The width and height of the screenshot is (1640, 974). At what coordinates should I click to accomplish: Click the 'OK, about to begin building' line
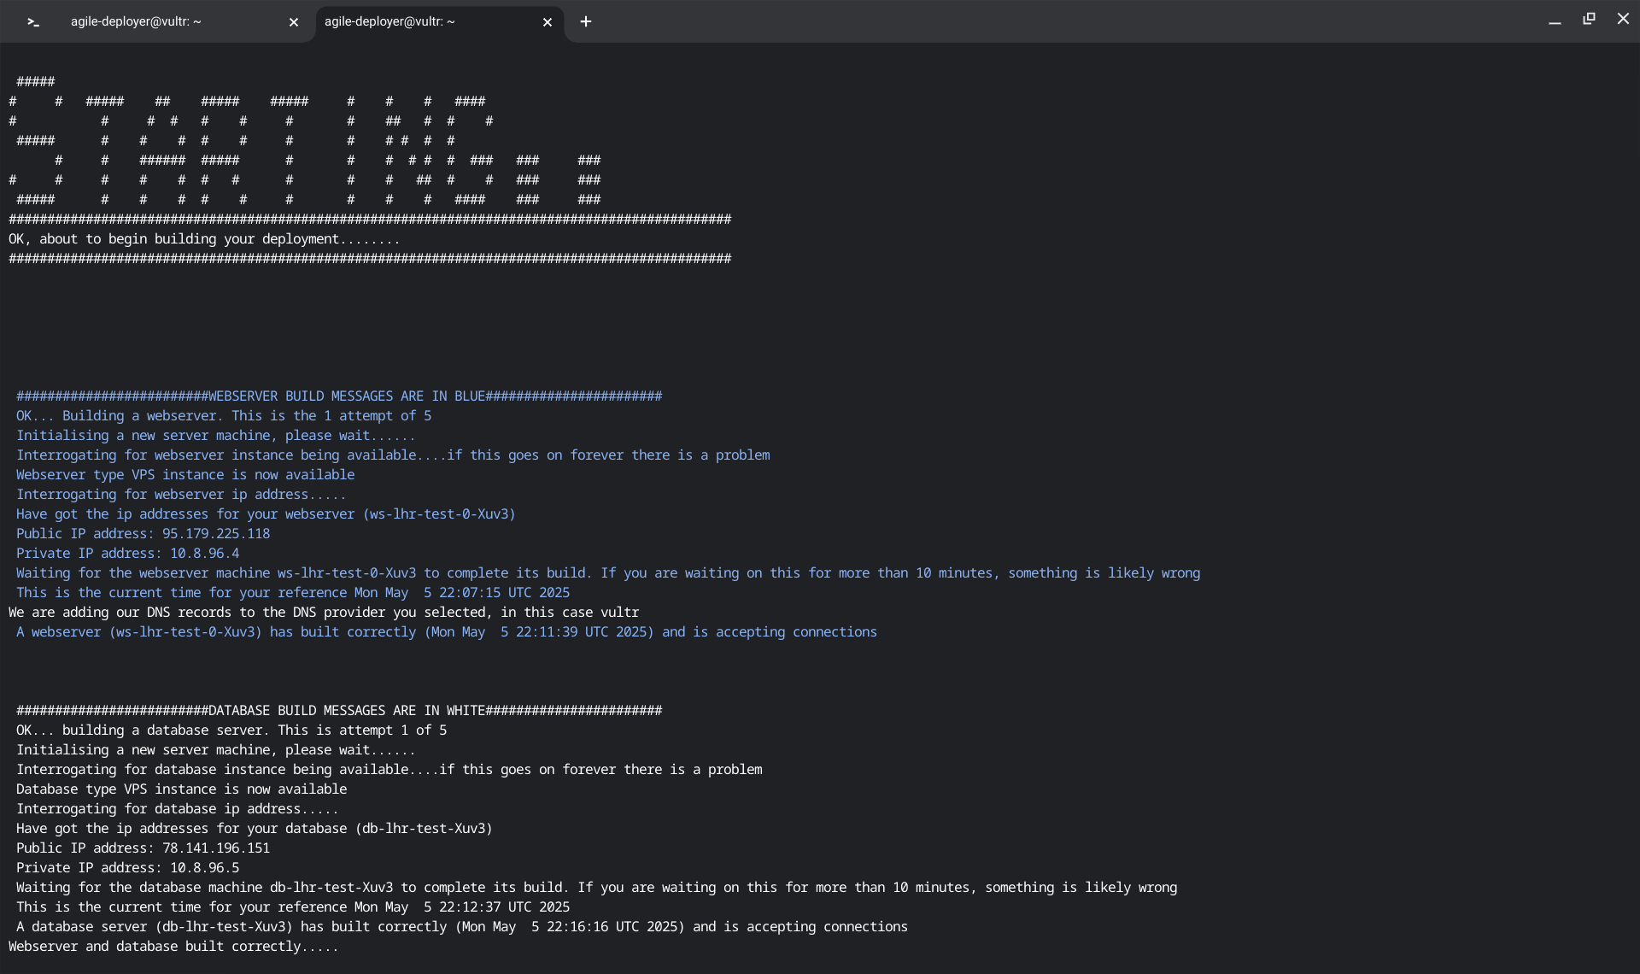[204, 239]
